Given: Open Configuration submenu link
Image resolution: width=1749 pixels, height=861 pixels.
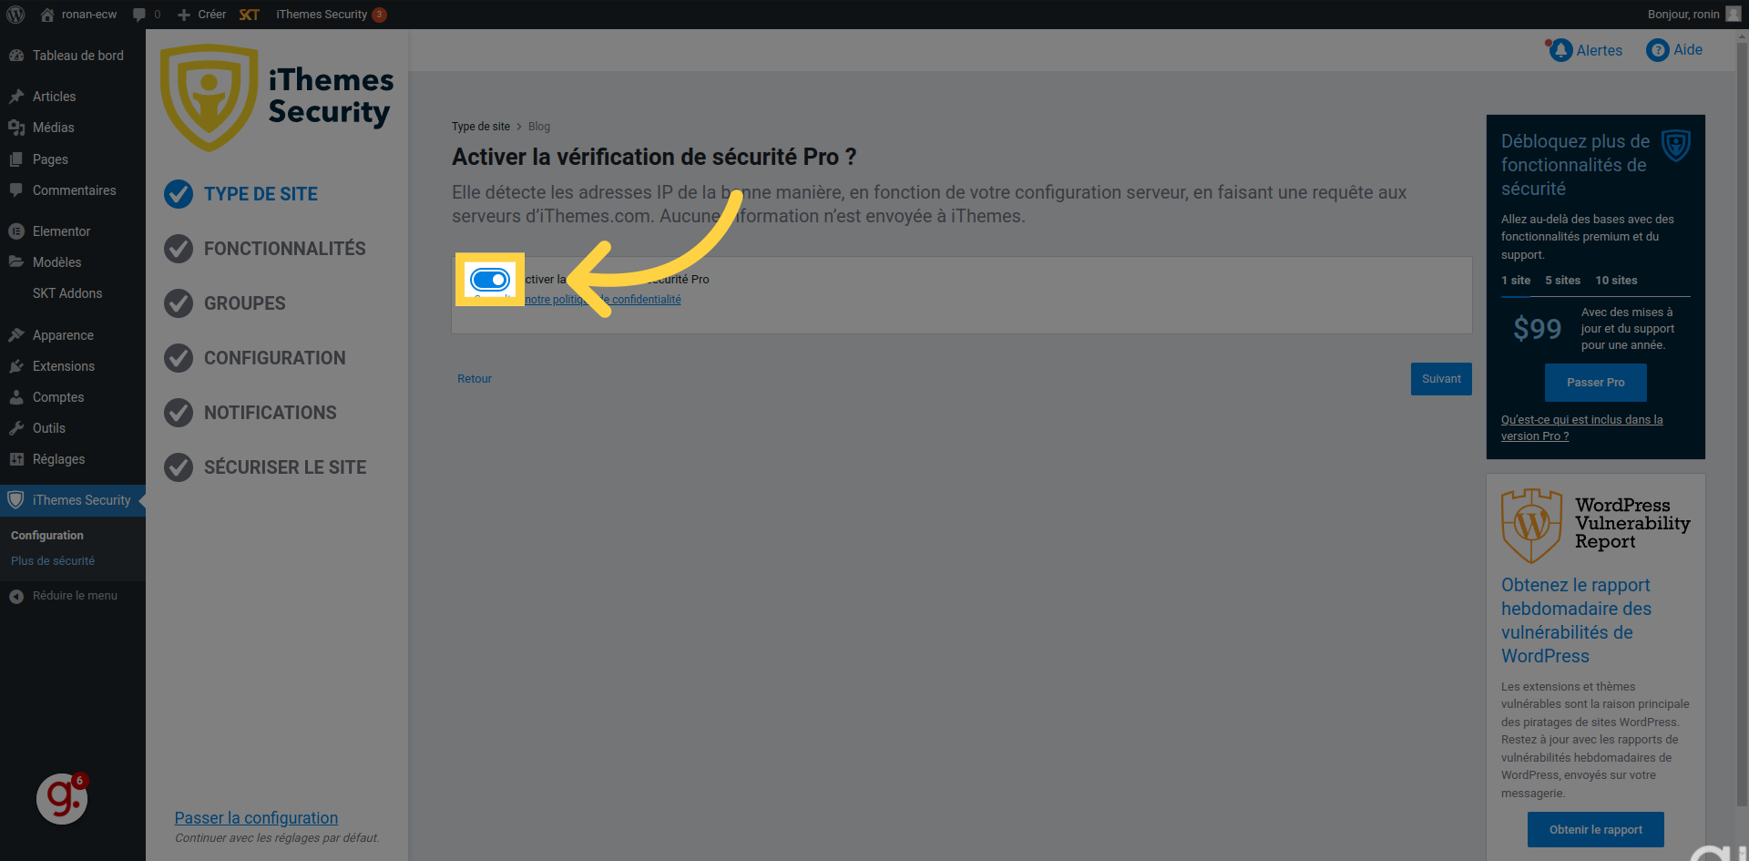Looking at the screenshot, I should pyautogui.click(x=47, y=536).
